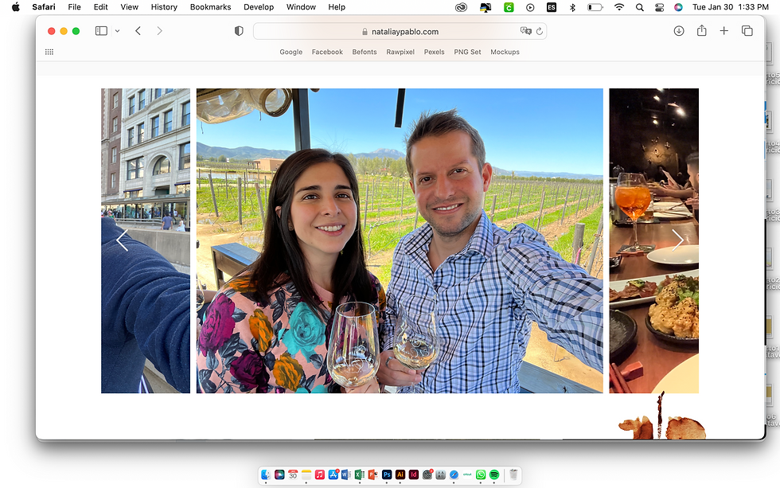Open PowerPoint from the Dock
The image size is (780, 488).
(x=372, y=474)
